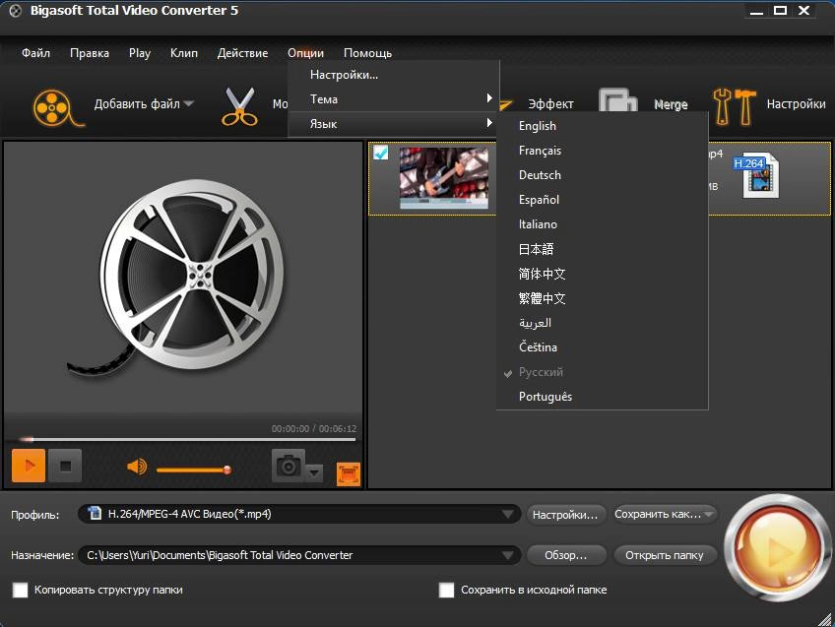Click the Merge overlapping-pages icon

[x=617, y=101]
